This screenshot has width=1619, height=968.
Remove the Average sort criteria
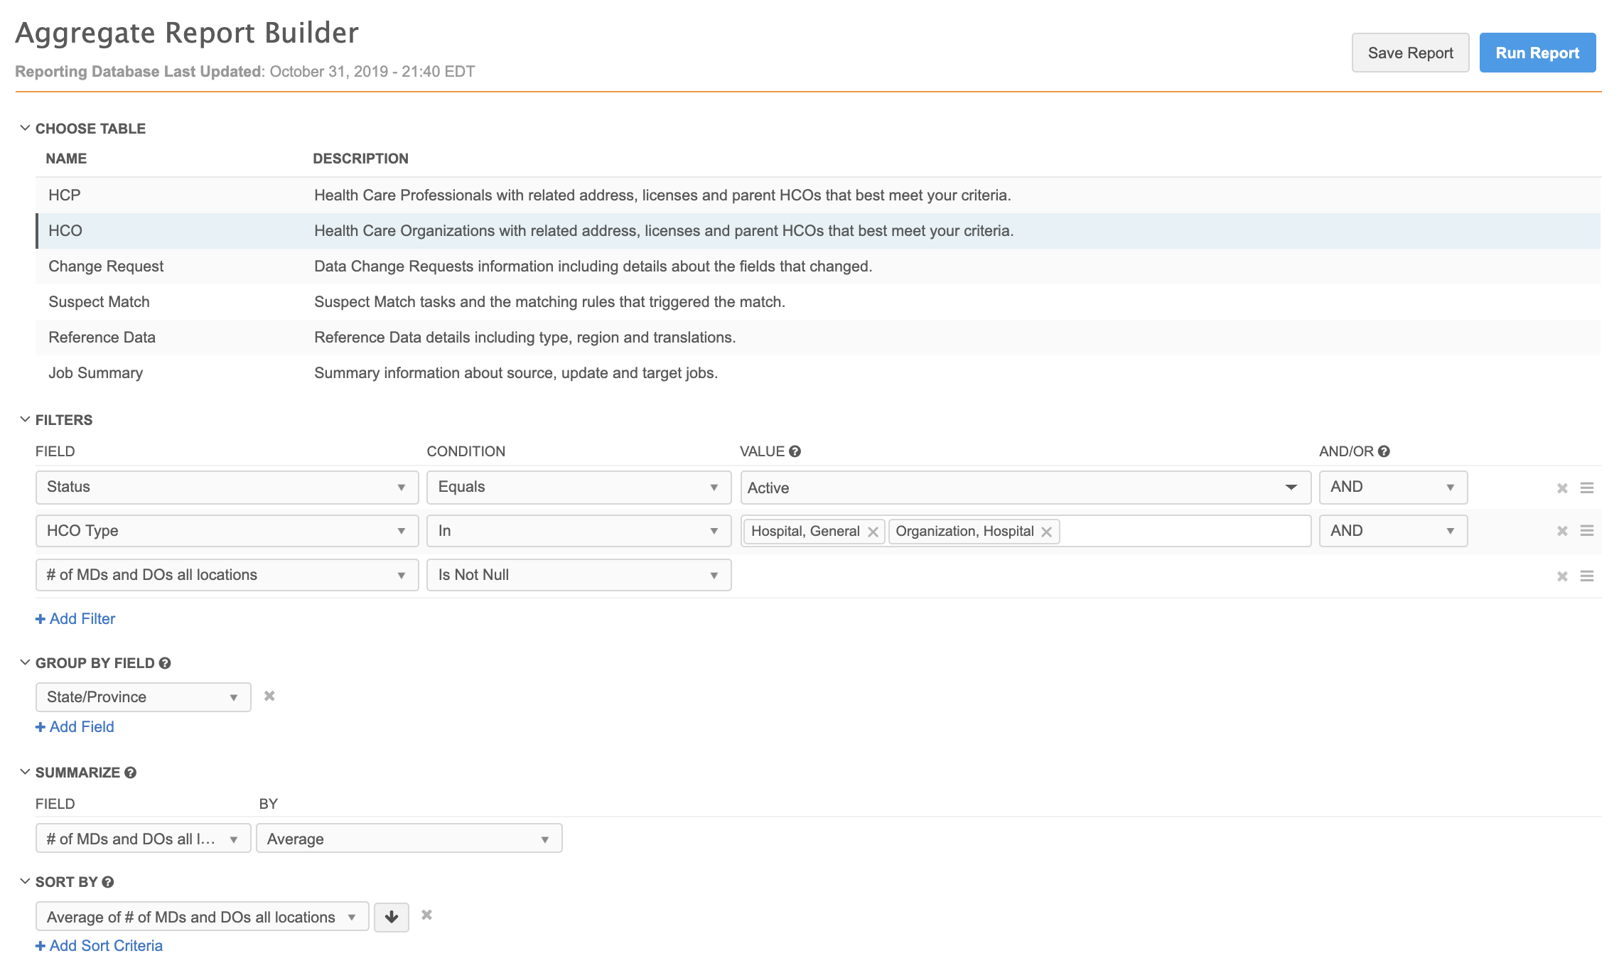426,915
